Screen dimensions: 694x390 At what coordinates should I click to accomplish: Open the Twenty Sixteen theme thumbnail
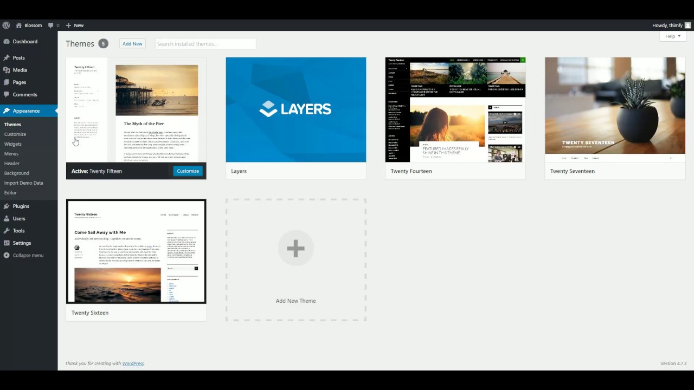pyautogui.click(x=136, y=251)
